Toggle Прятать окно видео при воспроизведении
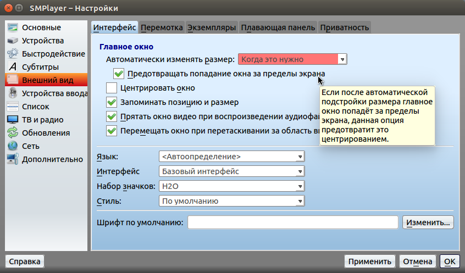Screen dimensions: 465x273 [x=112, y=116]
